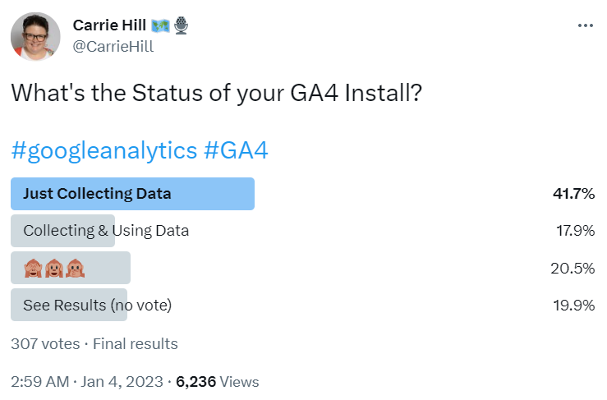Open the #GA4 hashtag link
Image resolution: width=607 pixels, height=400 pixels.
point(236,150)
